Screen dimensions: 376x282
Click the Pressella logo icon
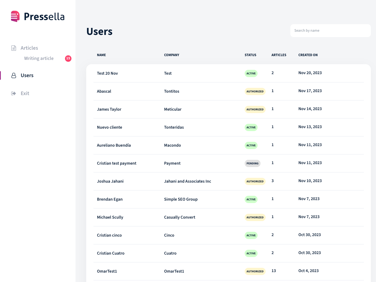[x=15, y=16]
